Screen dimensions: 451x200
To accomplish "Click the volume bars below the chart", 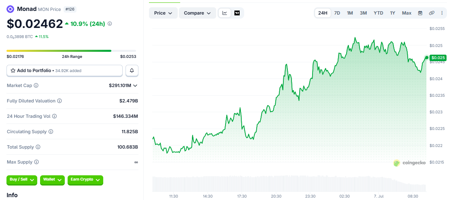I will pyautogui.click(x=289, y=183).
